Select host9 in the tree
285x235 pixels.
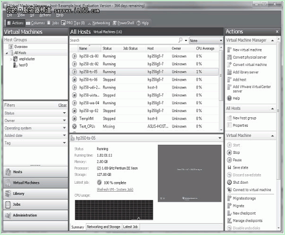click(x=23, y=65)
